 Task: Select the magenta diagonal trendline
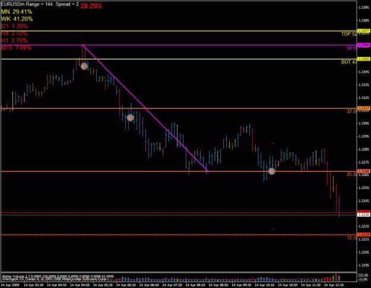(145, 108)
